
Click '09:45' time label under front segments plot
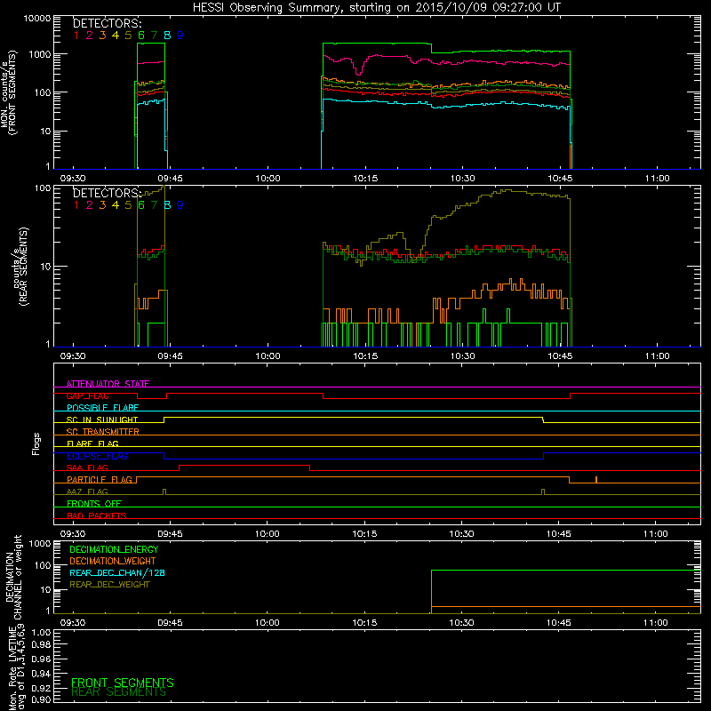170,179
